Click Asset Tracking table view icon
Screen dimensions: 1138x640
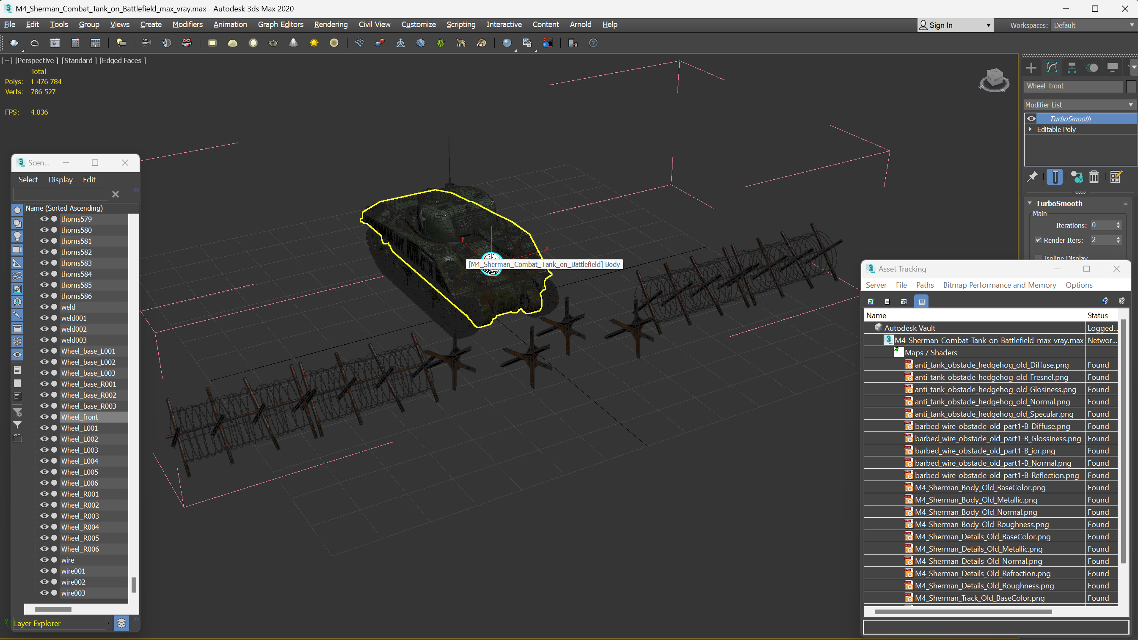pos(922,301)
